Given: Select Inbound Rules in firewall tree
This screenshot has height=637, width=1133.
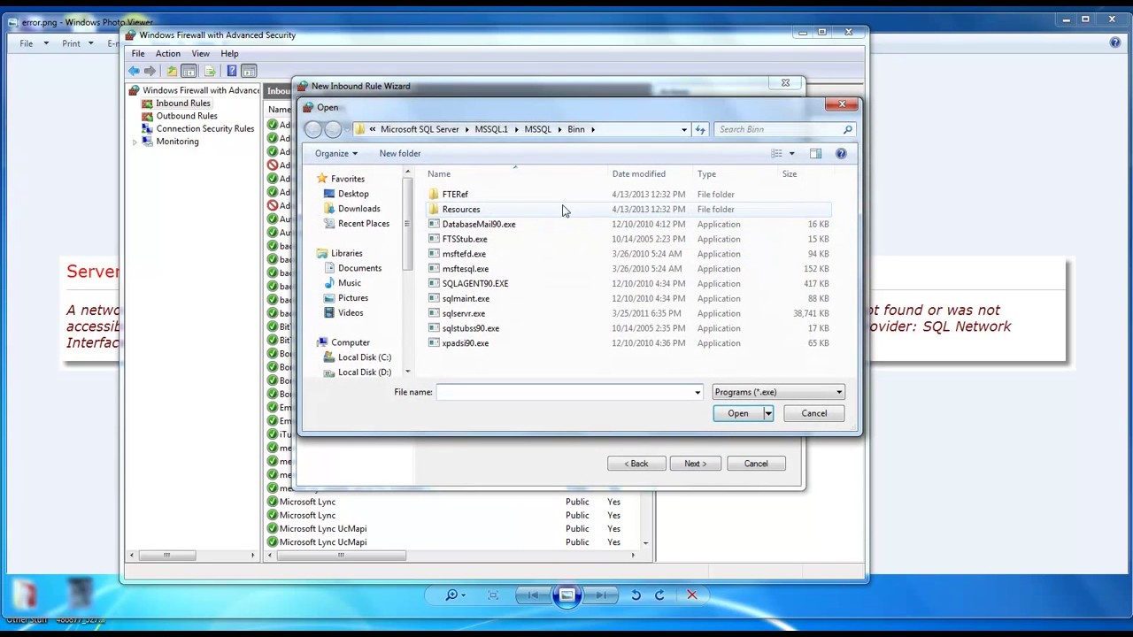Looking at the screenshot, I should (182, 104).
